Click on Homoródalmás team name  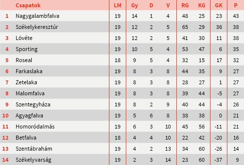coord(35,127)
